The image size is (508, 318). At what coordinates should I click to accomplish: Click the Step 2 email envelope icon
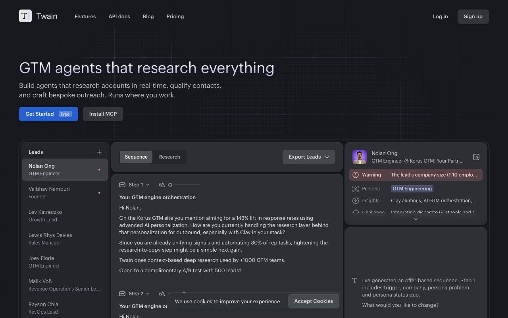pos(122,293)
